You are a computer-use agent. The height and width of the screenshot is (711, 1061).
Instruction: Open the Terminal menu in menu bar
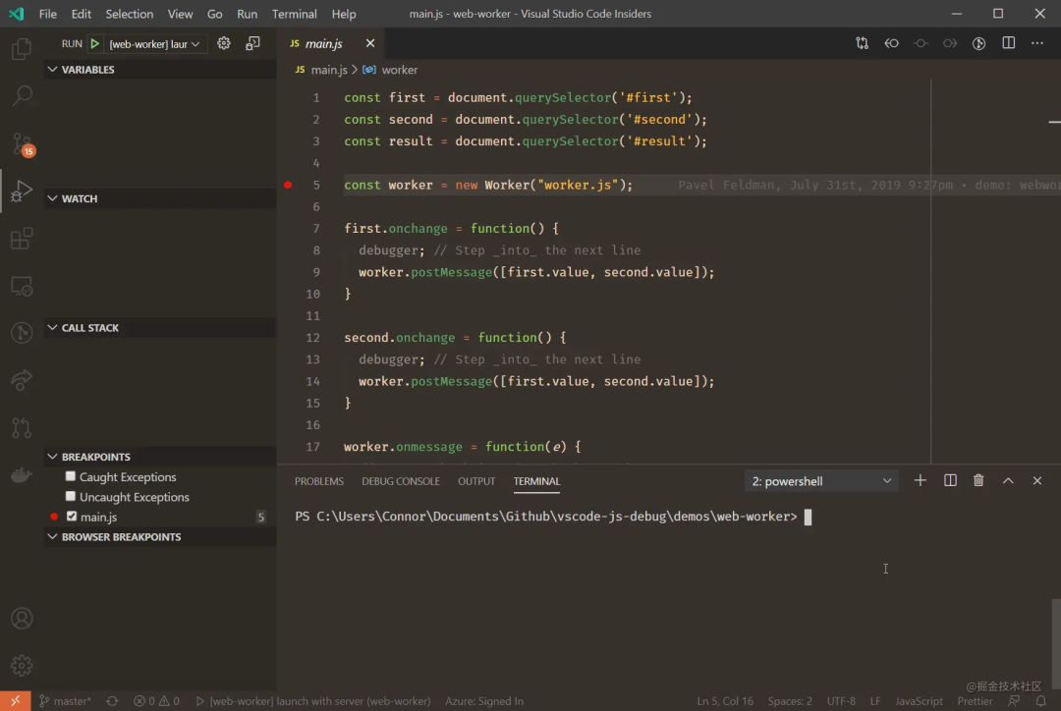point(294,14)
